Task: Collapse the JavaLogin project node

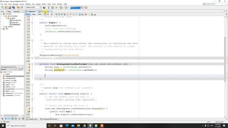Action: point(1,14)
